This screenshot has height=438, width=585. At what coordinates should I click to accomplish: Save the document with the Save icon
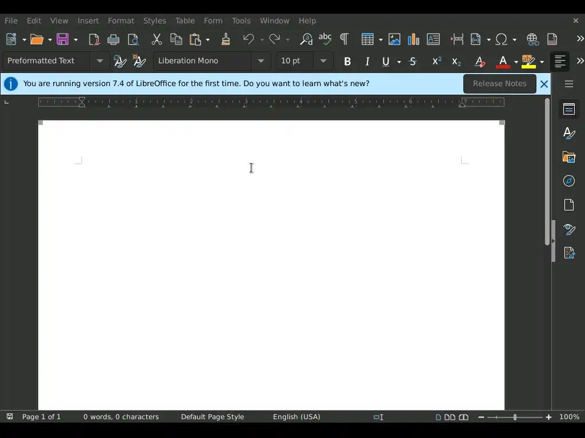click(62, 39)
